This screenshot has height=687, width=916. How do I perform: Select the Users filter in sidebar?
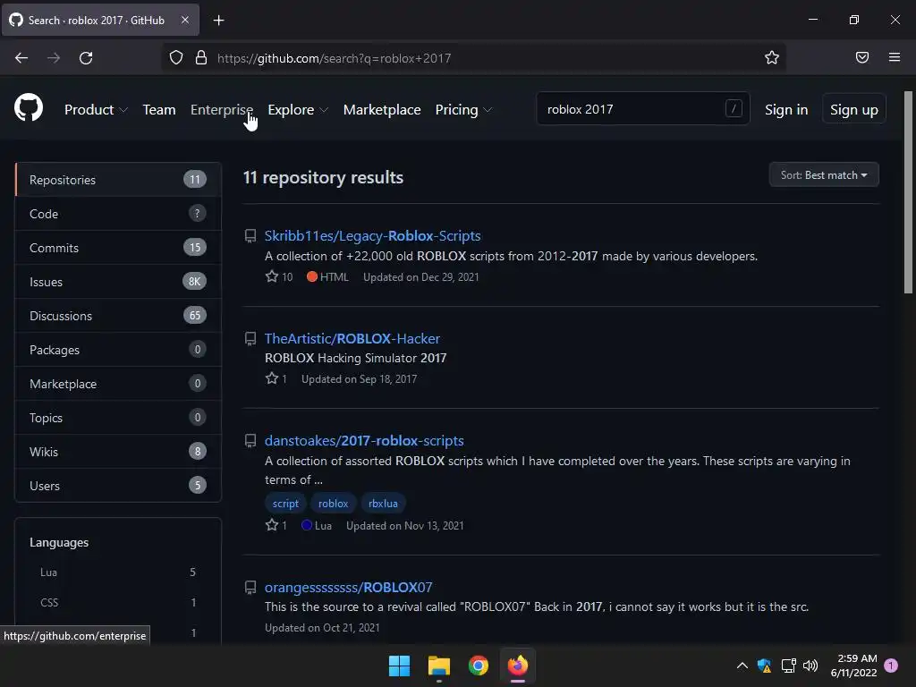point(118,485)
